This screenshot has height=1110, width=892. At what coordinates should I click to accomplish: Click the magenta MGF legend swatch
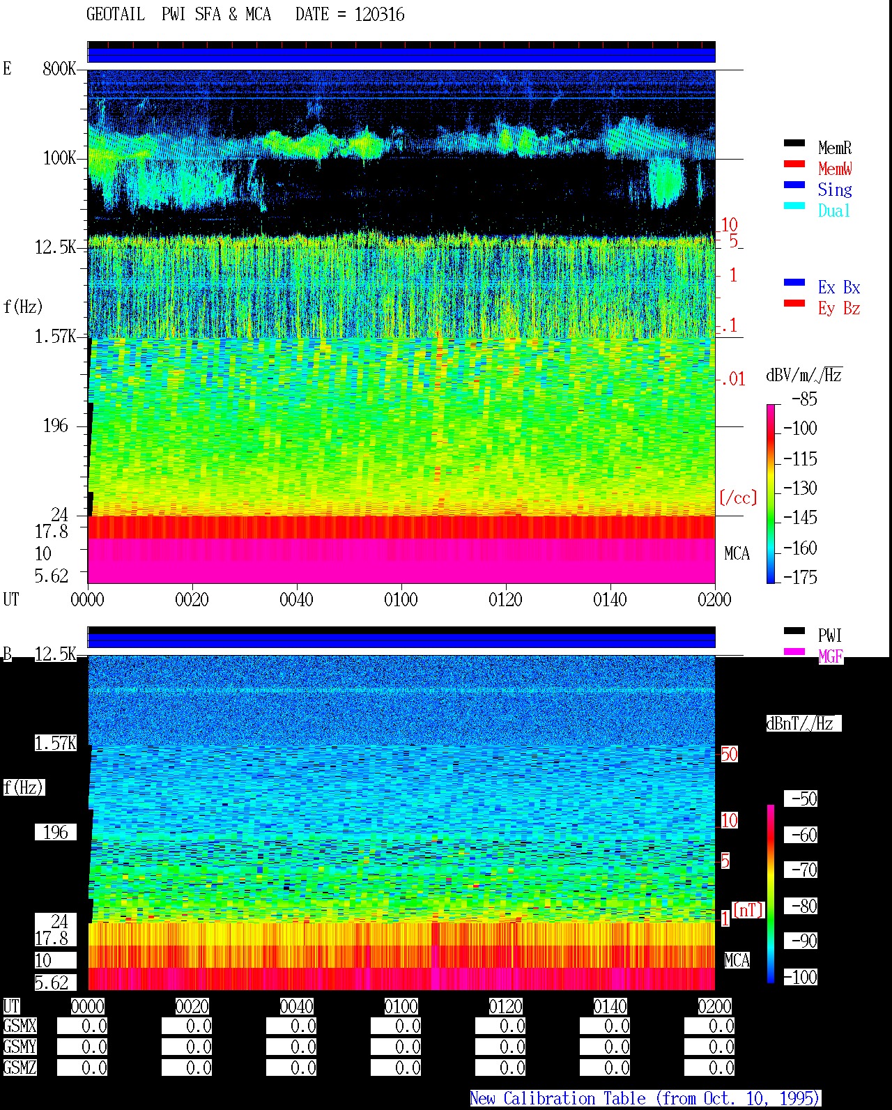(794, 652)
